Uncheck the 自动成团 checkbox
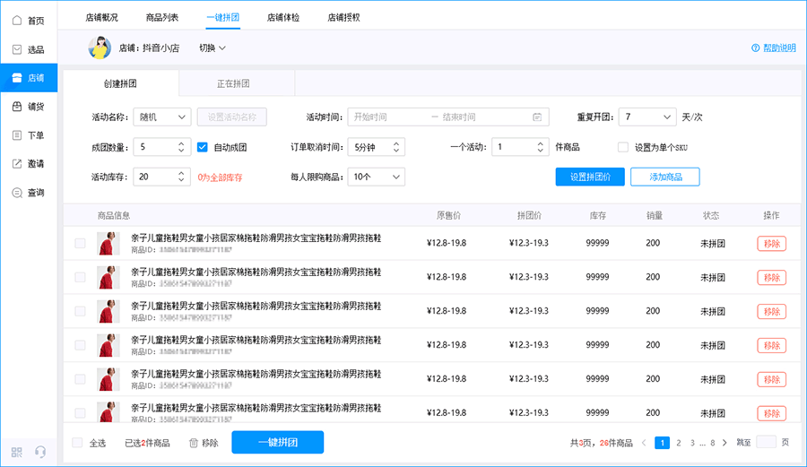807x467 pixels. 203,147
